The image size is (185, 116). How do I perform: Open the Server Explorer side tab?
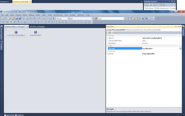(1, 32)
